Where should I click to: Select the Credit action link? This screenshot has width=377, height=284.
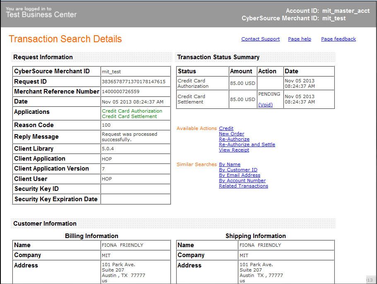tap(226, 128)
